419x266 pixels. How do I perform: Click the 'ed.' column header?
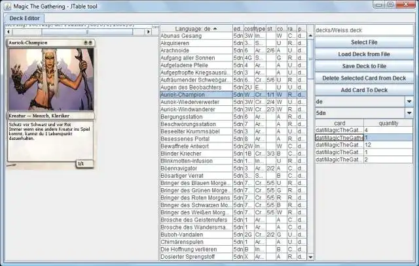[238, 29]
